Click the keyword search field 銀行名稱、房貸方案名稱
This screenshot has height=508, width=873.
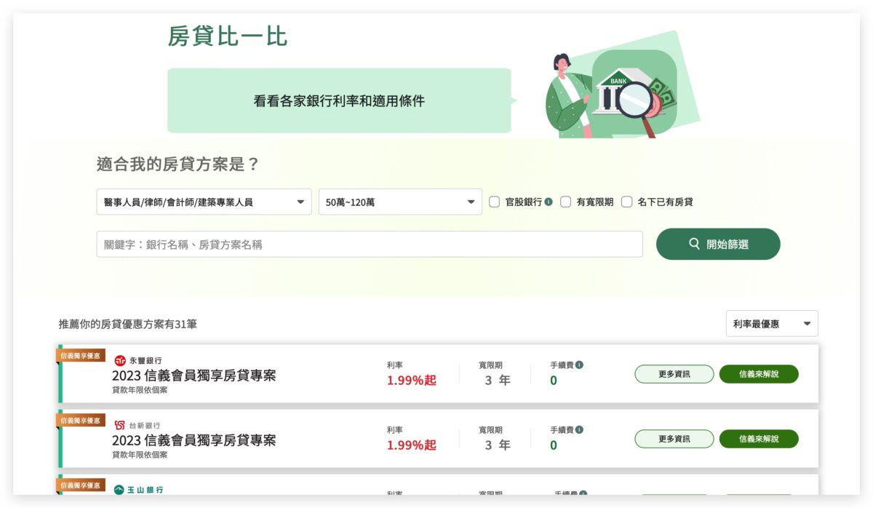click(x=370, y=245)
